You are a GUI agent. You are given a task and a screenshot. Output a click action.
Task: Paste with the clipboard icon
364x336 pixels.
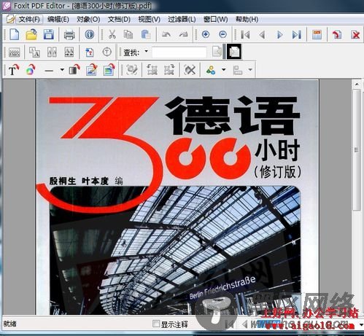(146, 34)
